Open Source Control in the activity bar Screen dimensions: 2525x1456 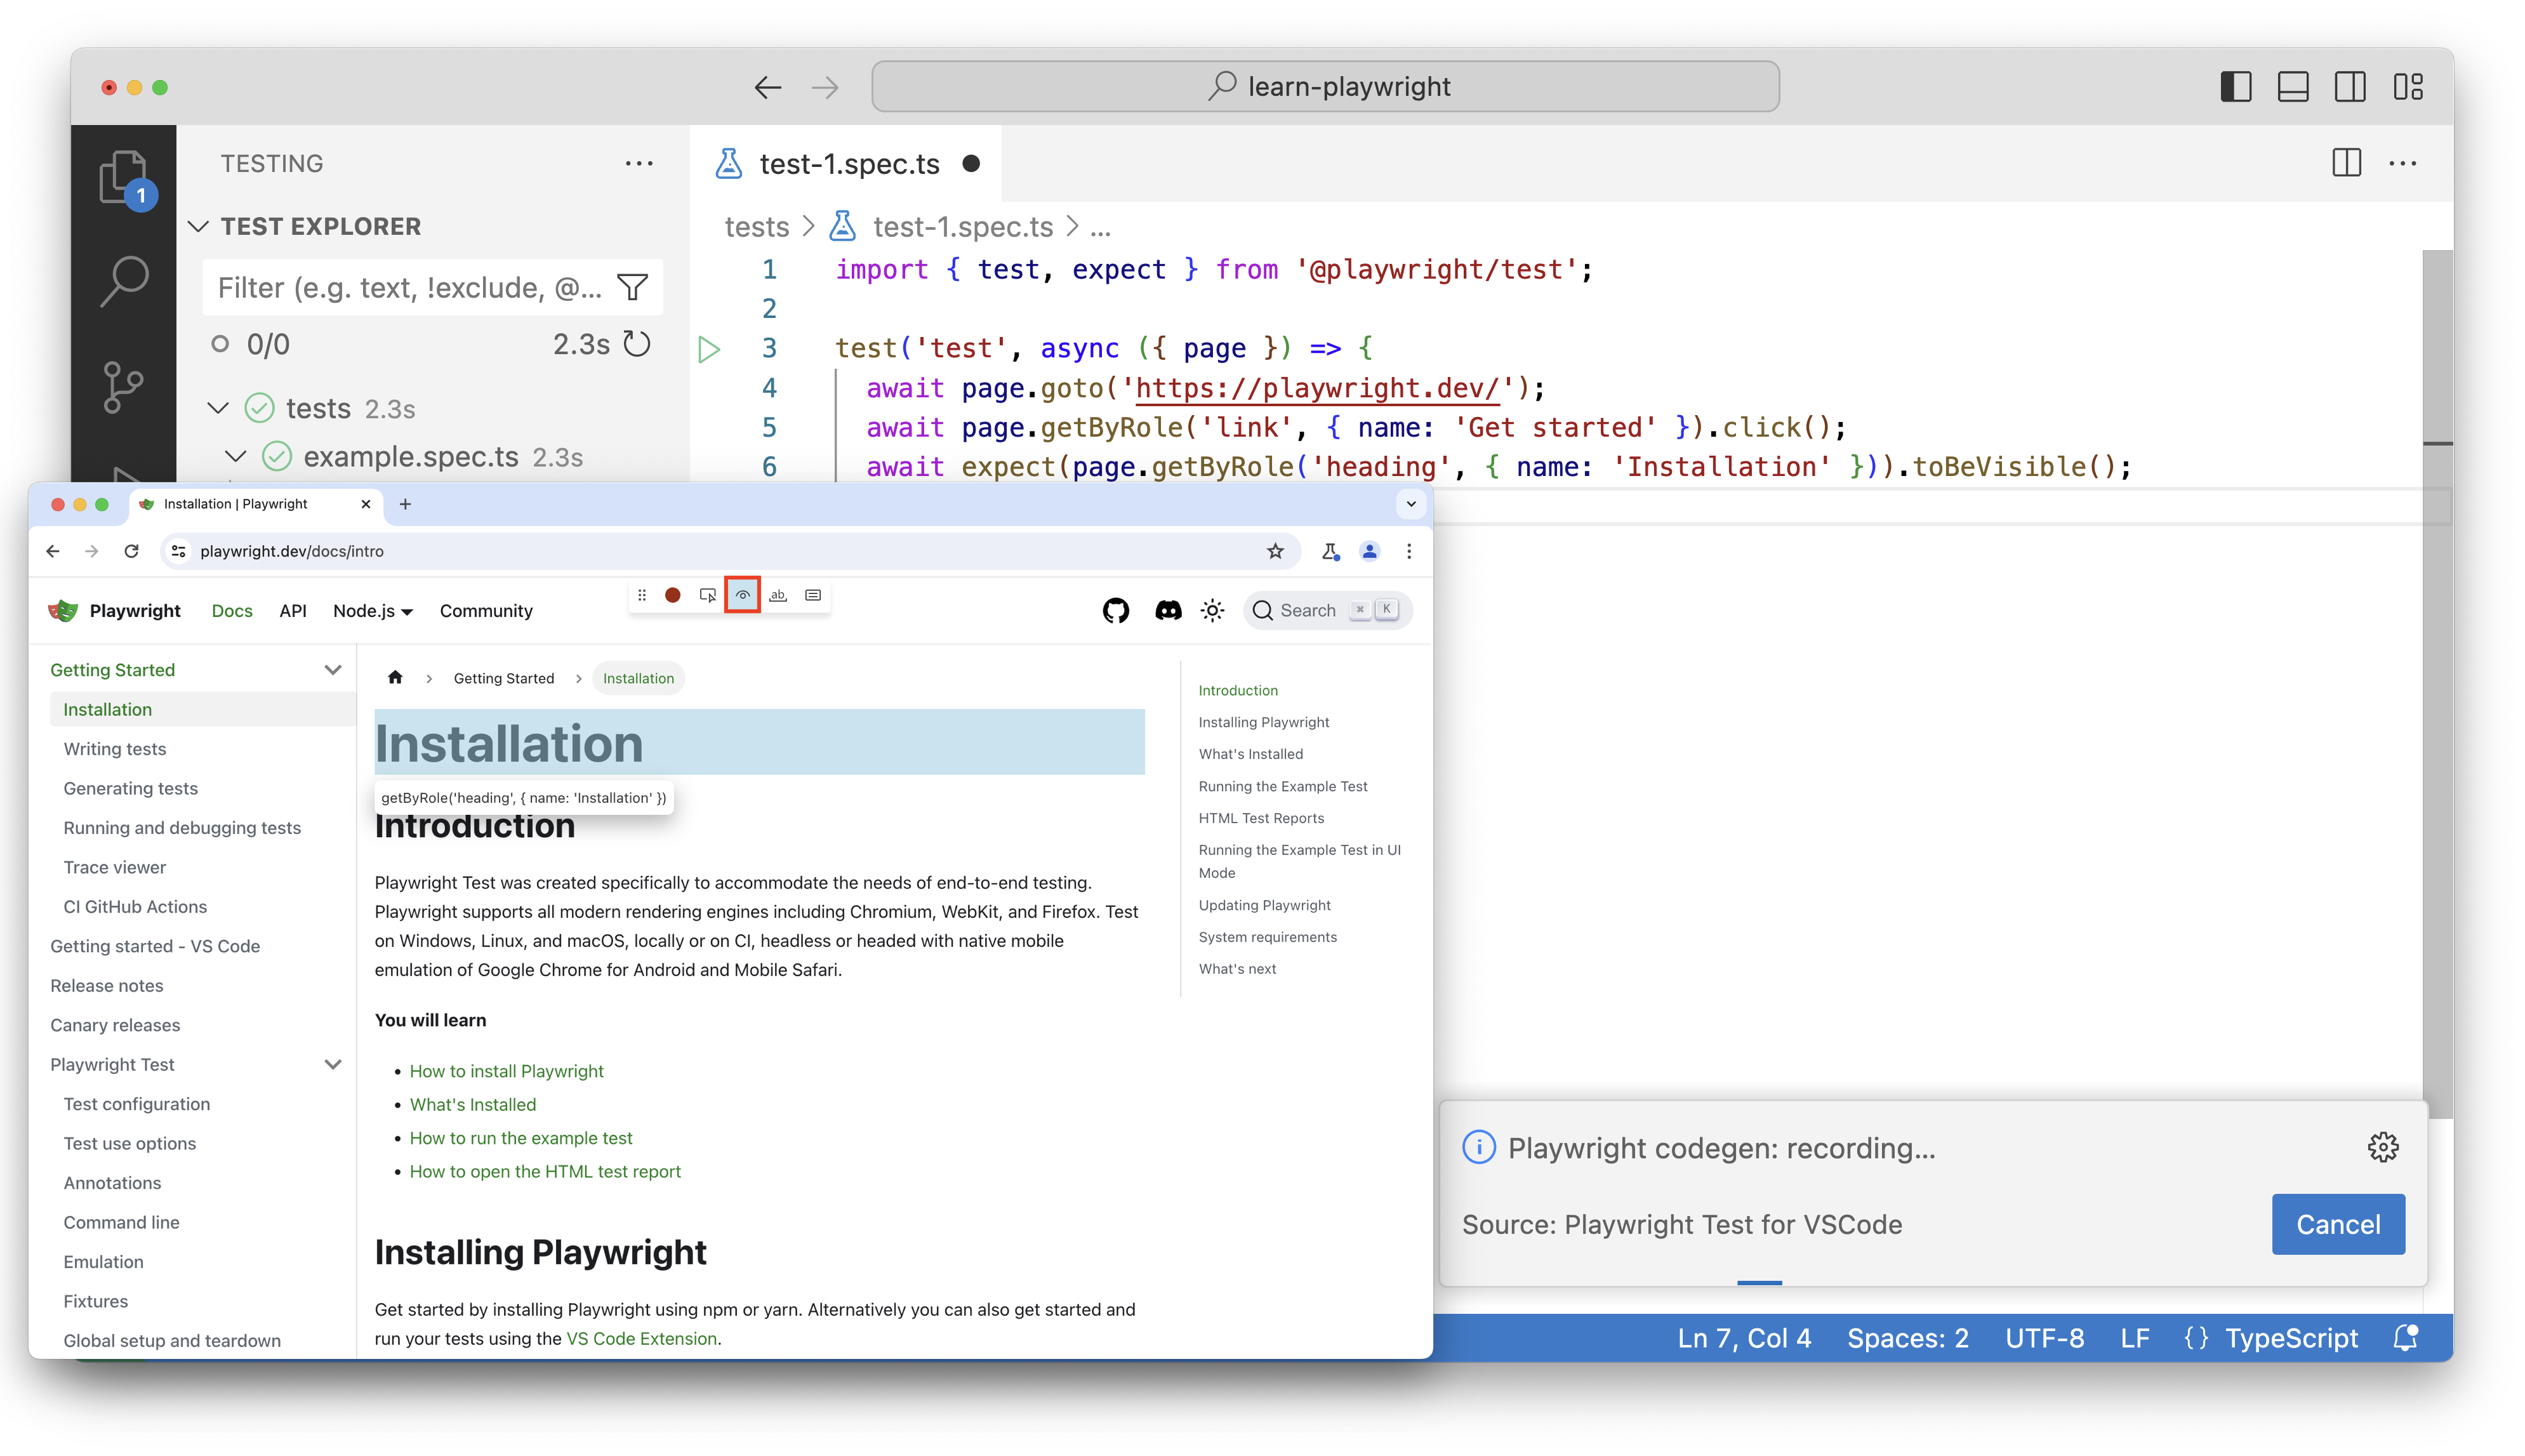coord(123,387)
